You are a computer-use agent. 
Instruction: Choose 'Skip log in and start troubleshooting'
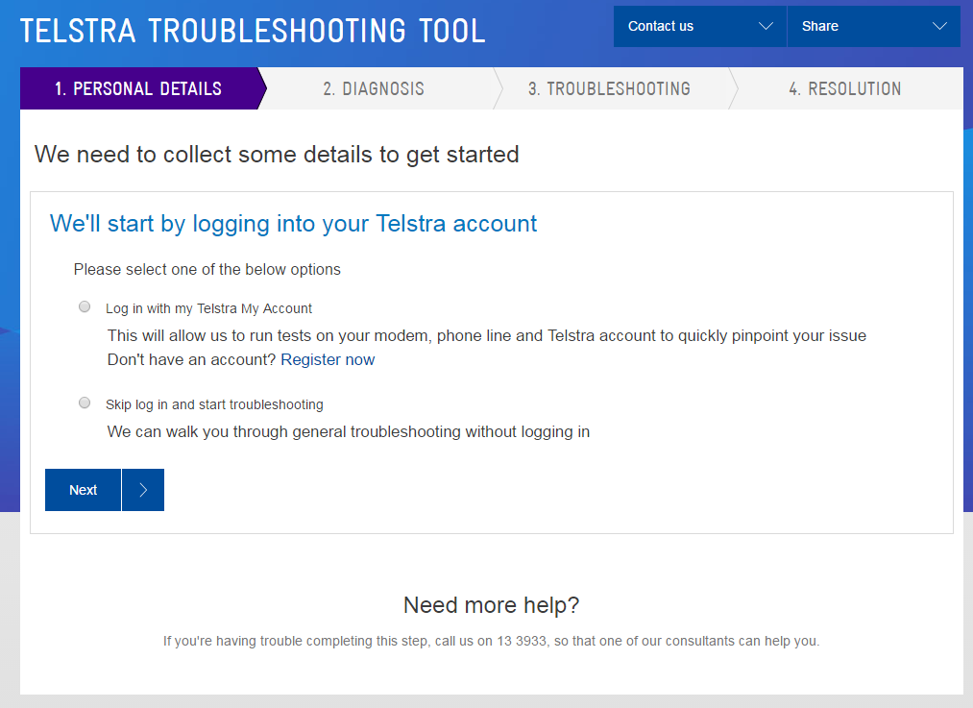tap(84, 403)
